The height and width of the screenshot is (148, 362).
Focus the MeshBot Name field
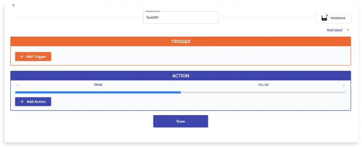tap(181, 17)
